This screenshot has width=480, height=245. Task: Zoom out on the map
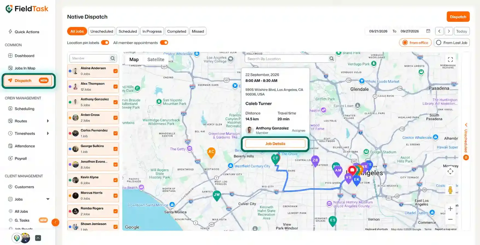pyautogui.click(x=450, y=219)
